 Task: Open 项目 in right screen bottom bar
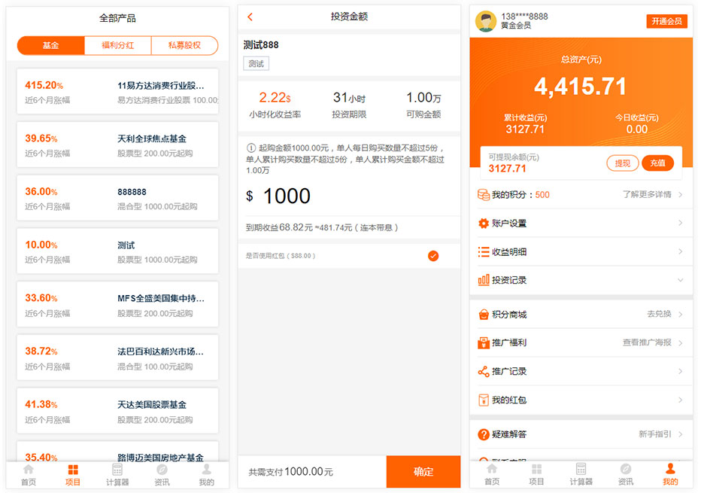tap(536, 475)
